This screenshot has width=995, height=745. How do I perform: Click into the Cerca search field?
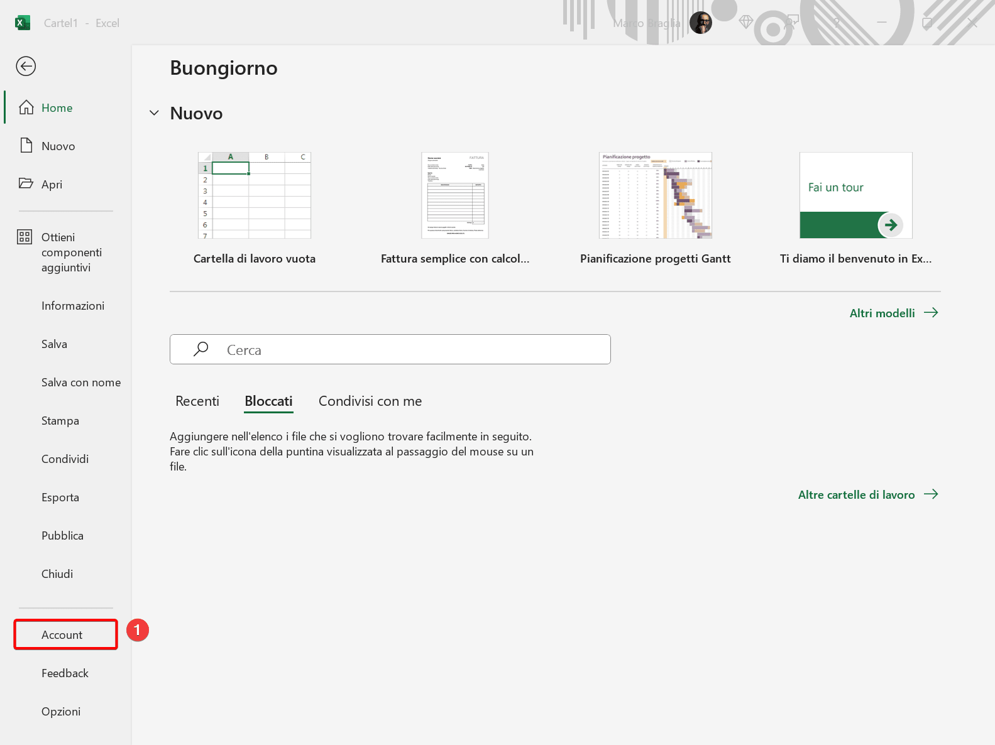point(390,349)
